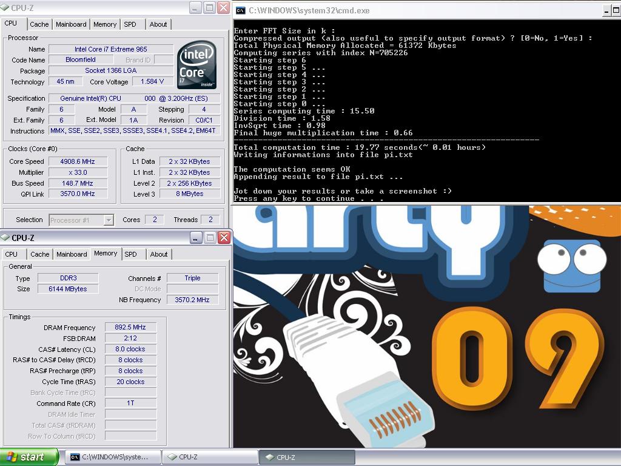Click the memory Type value 'DDR3'
The height and width of the screenshot is (466, 621).
point(68,278)
